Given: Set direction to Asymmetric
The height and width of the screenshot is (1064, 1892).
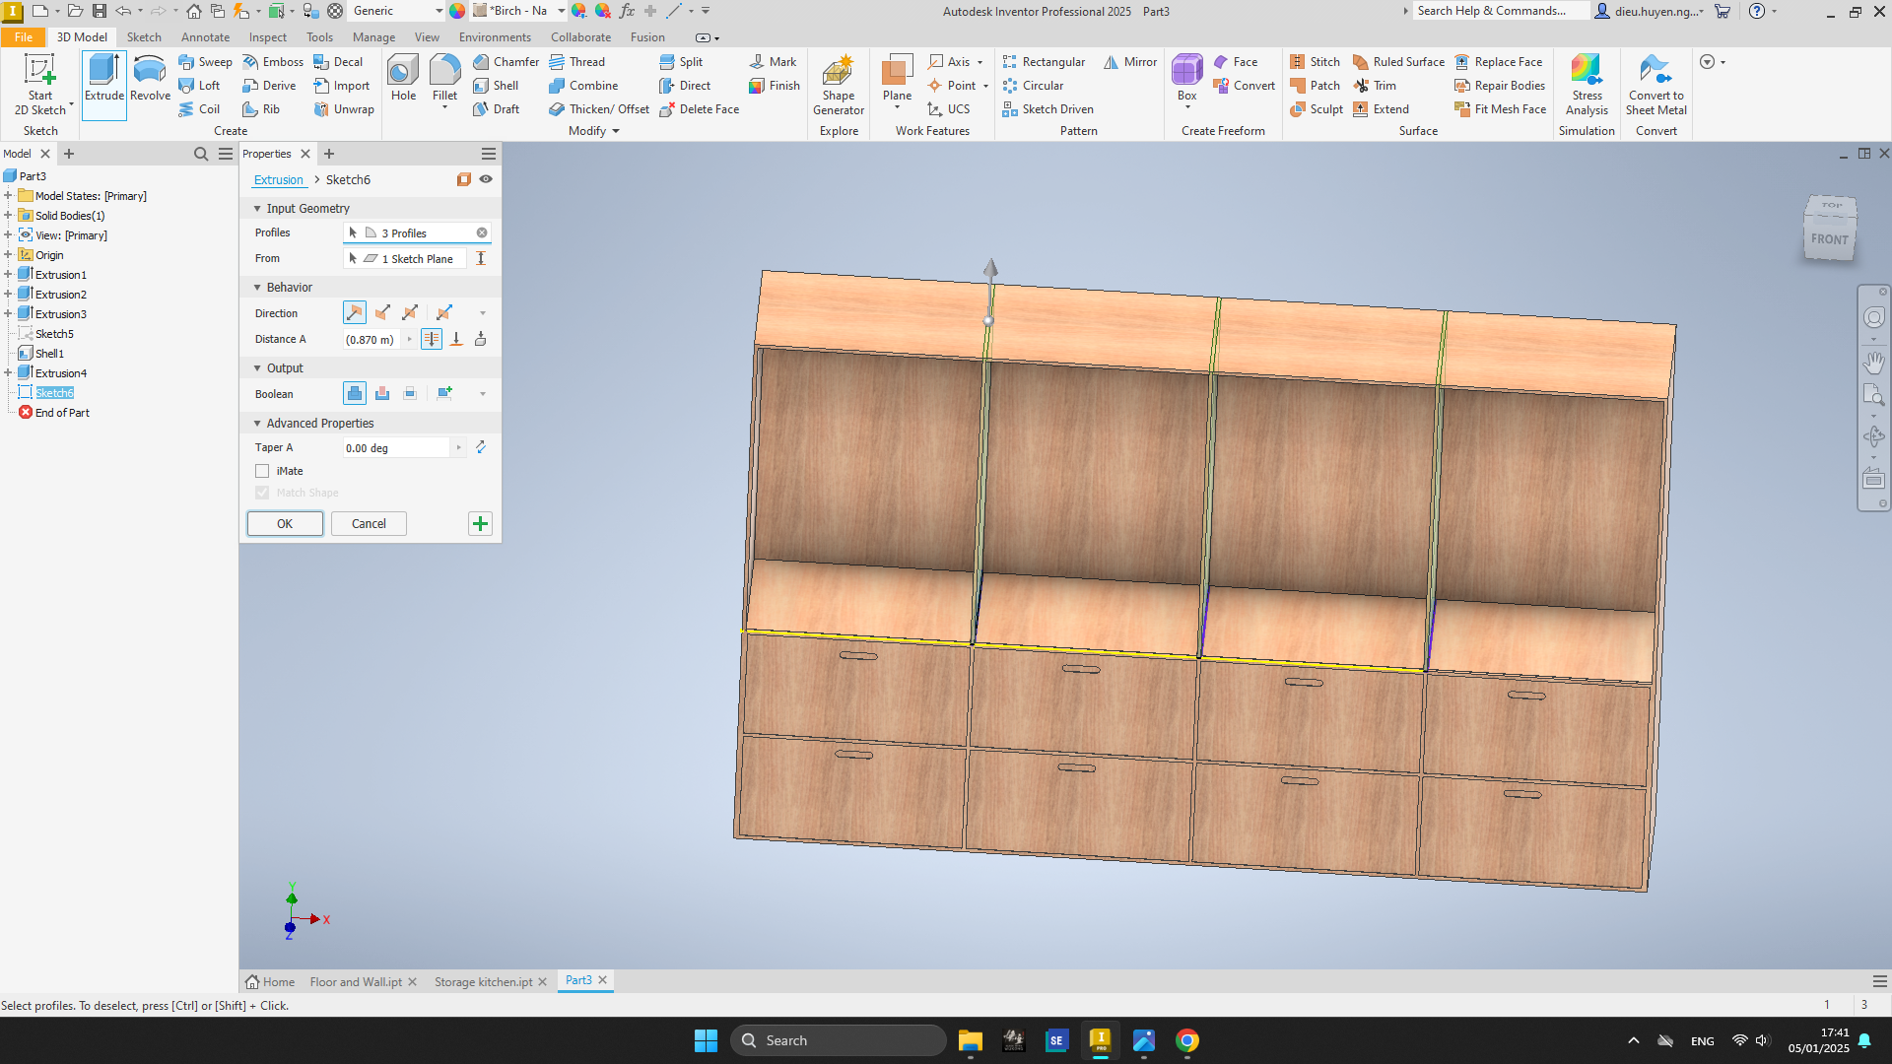Looking at the screenshot, I should (444, 312).
